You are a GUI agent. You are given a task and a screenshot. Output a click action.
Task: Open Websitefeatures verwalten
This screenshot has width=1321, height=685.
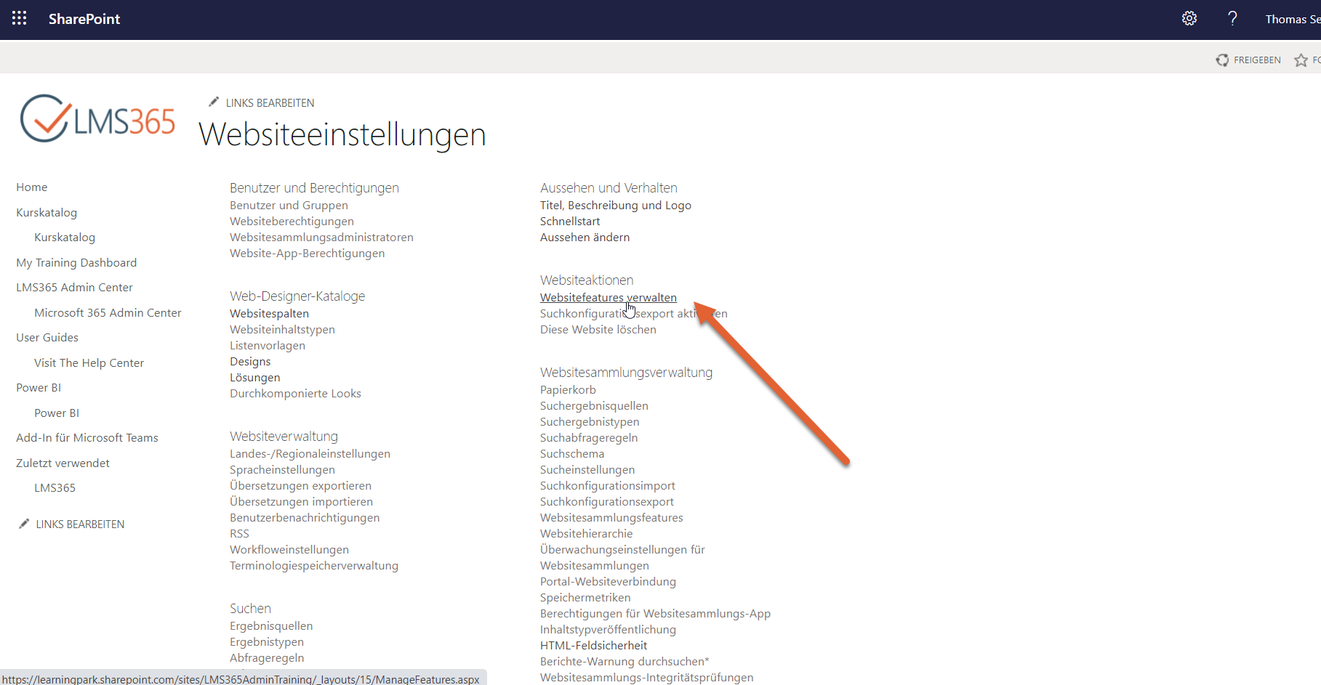[x=608, y=297]
